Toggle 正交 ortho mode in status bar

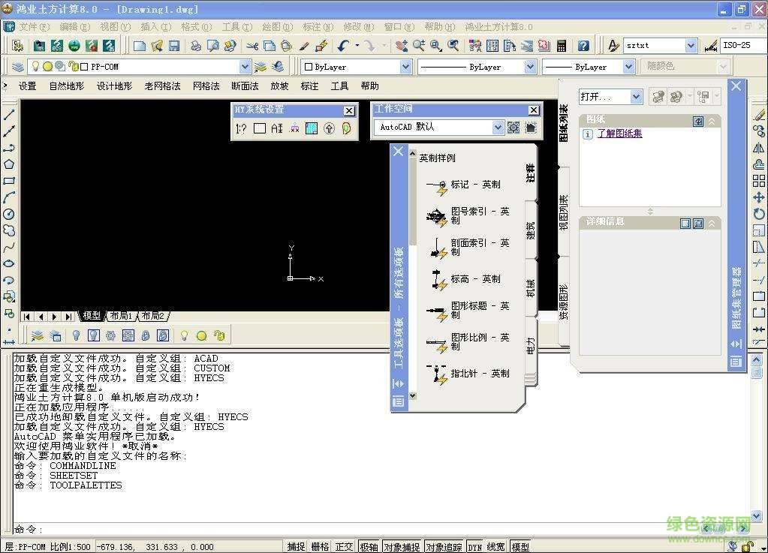click(x=344, y=547)
